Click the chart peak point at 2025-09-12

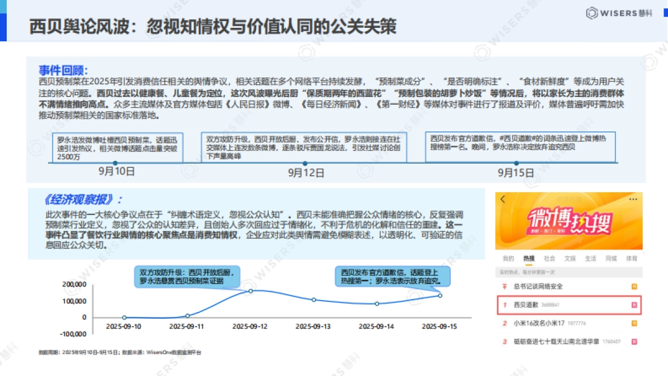point(252,291)
